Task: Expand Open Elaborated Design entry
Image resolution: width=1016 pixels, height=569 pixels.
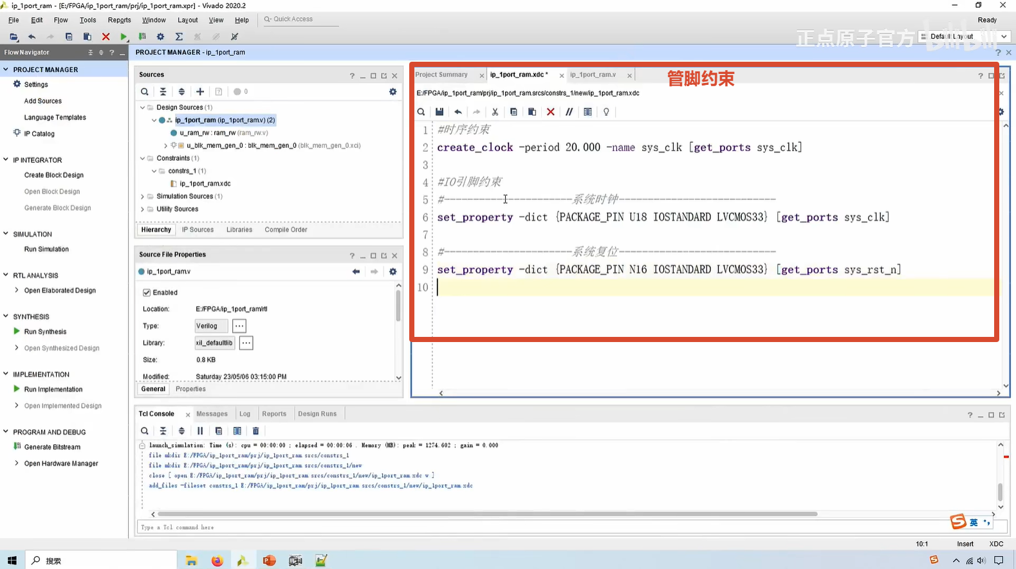Action: (x=17, y=291)
